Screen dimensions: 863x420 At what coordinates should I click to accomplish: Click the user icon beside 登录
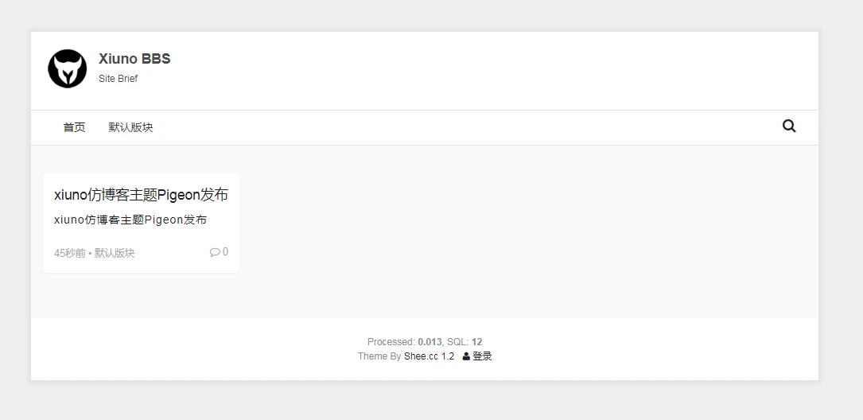tap(466, 356)
